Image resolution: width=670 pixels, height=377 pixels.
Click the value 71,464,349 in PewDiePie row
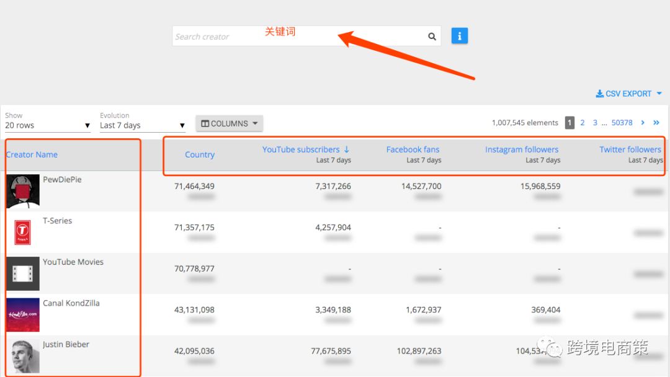pos(194,186)
